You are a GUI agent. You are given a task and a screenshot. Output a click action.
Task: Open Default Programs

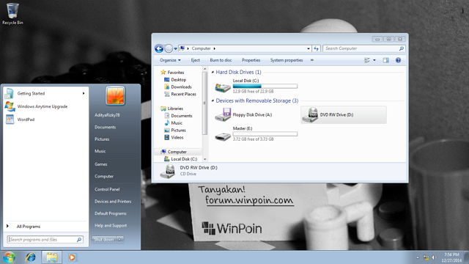tap(111, 213)
